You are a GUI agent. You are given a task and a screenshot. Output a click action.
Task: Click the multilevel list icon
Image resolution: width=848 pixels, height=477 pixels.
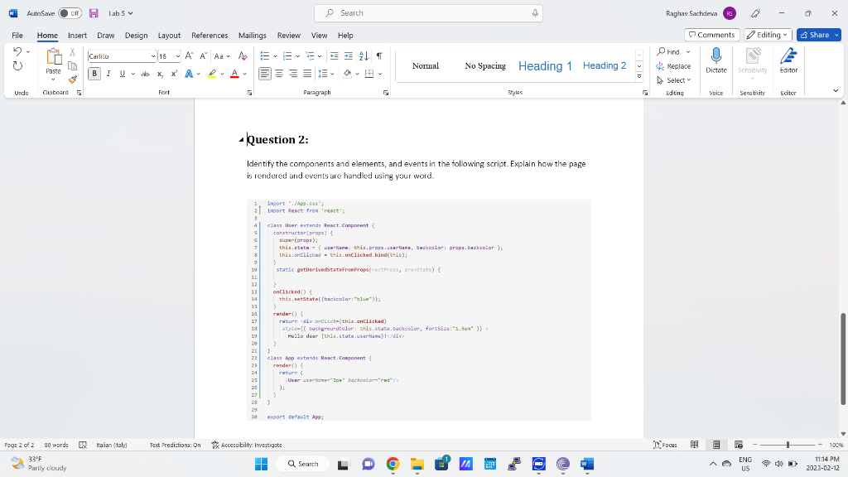tap(311, 55)
